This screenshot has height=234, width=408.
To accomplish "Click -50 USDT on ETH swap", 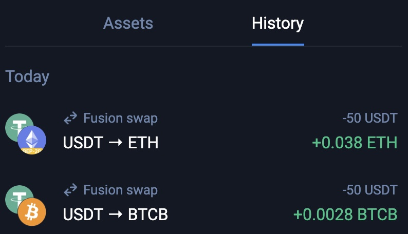I will pyautogui.click(x=369, y=119).
